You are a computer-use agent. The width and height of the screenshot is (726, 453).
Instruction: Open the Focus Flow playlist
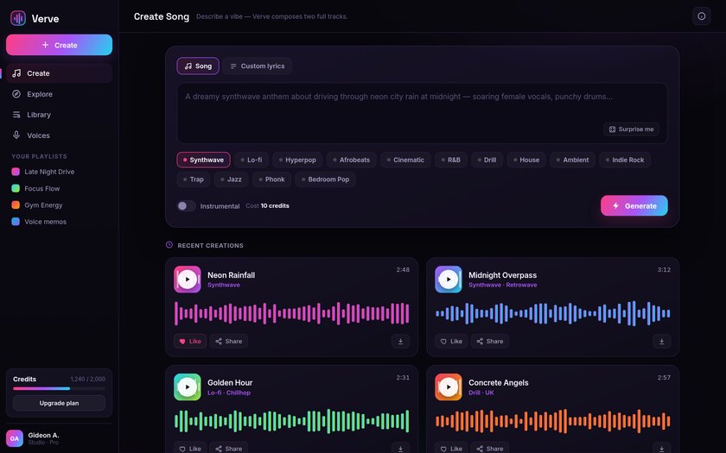[x=59, y=189]
